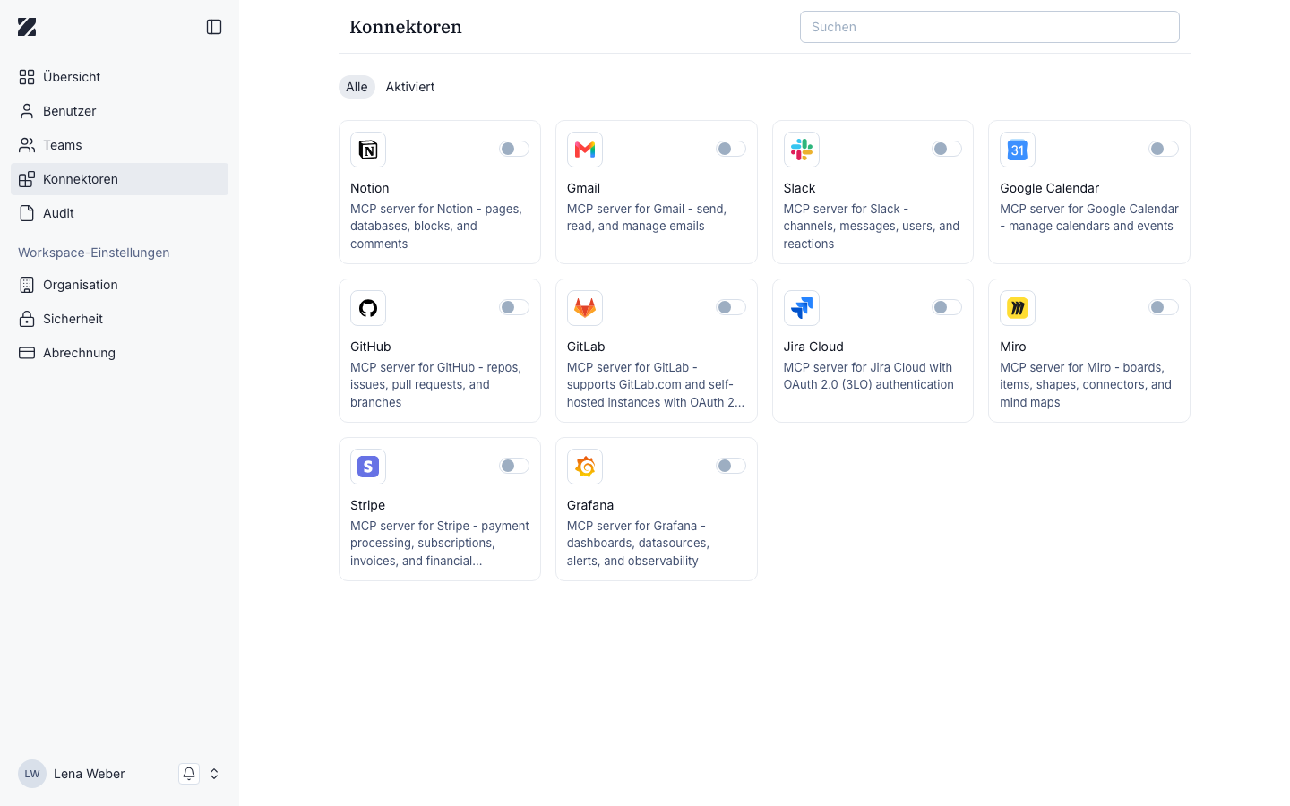Open Übersicht in the sidebar

119,77
